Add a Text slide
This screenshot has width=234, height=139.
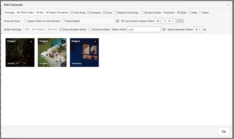pos(40,13)
